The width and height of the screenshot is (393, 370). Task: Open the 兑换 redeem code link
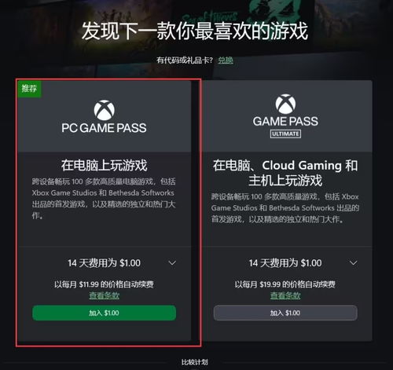click(226, 60)
